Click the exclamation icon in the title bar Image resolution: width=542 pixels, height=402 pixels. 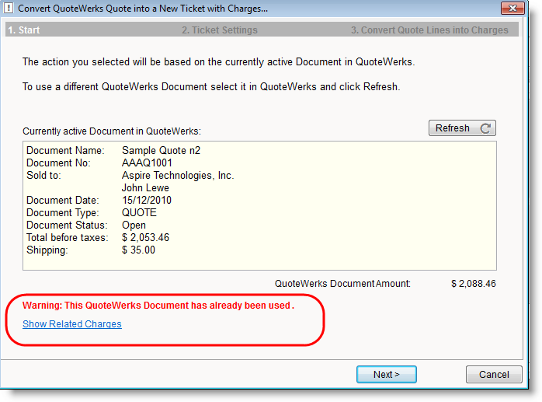click(9, 9)
